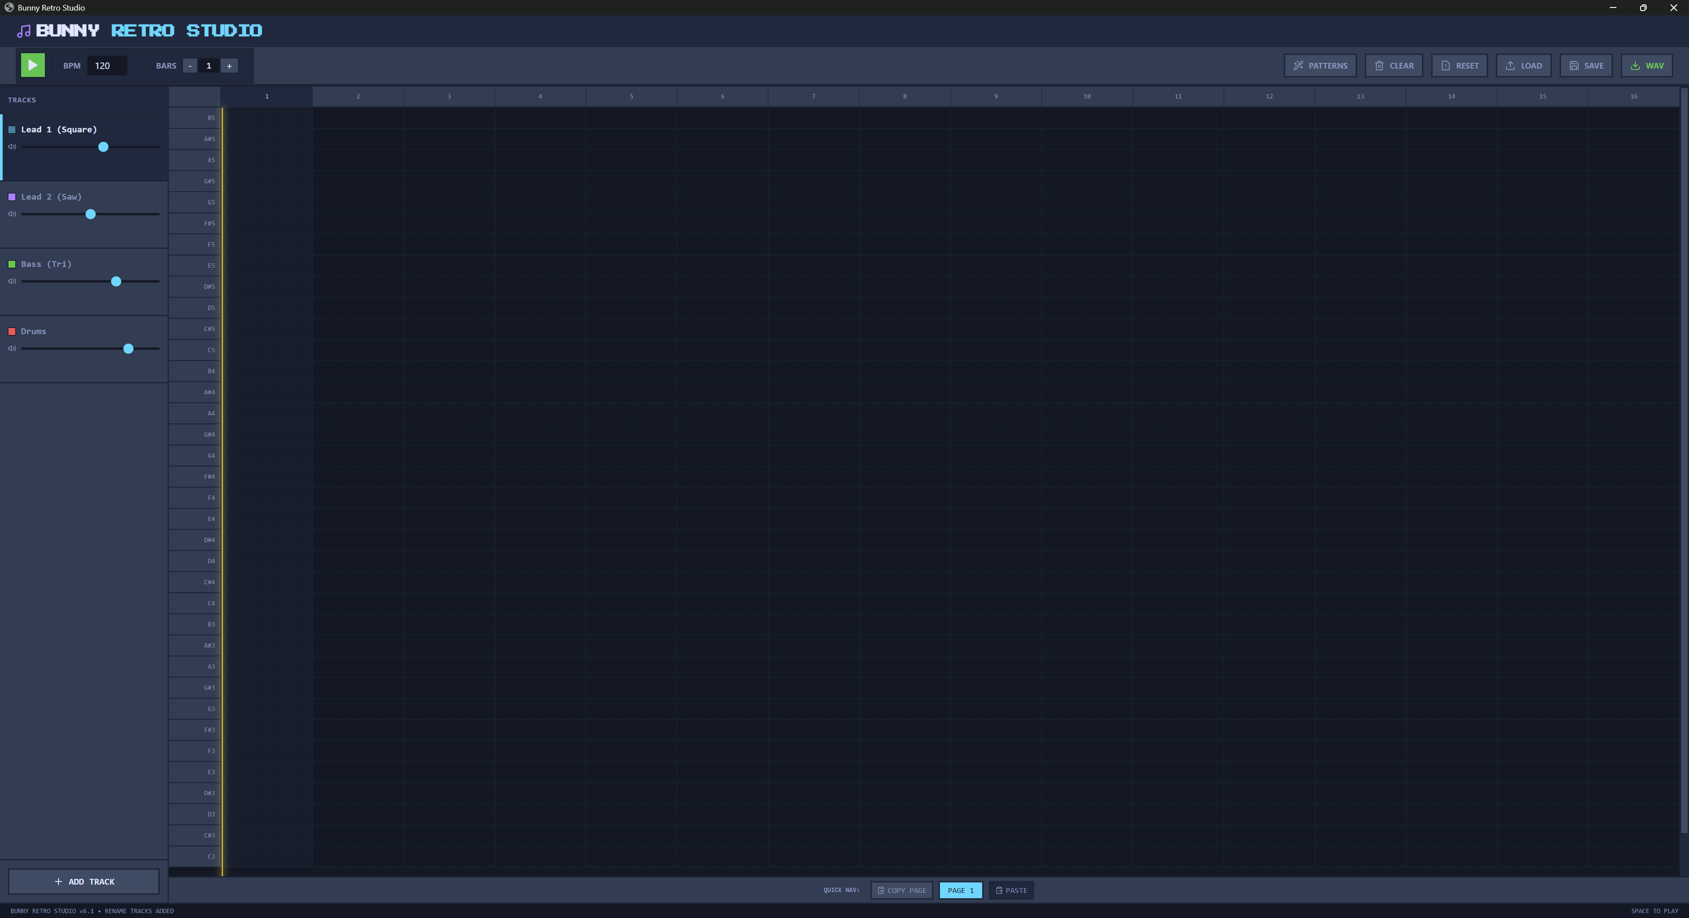Click the Add Track button
The width and height of the screenshot is (1689, 918).
point(84,882)
